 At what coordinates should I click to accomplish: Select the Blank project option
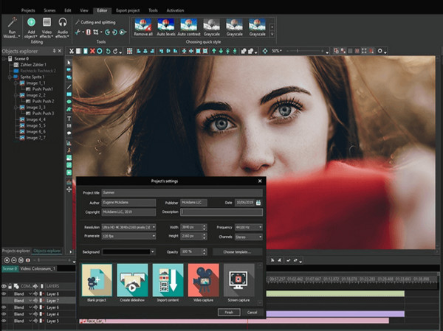pyautogui.click(x=97, y=283)
